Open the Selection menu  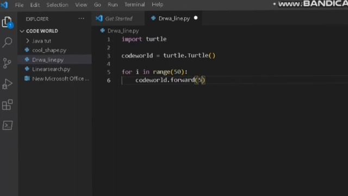[x=57, y=5]
